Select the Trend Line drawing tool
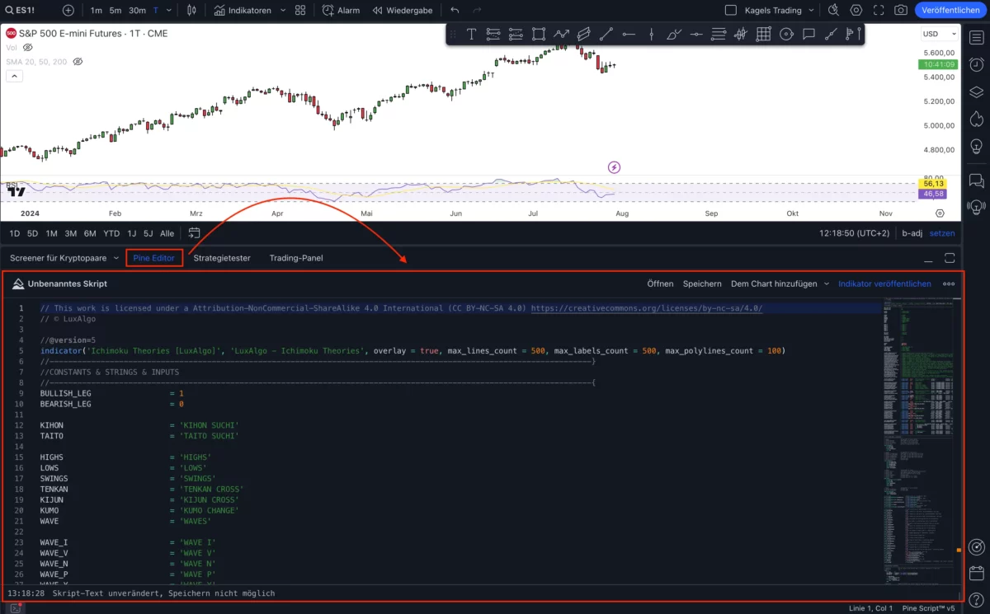 (x=606, y=34)
